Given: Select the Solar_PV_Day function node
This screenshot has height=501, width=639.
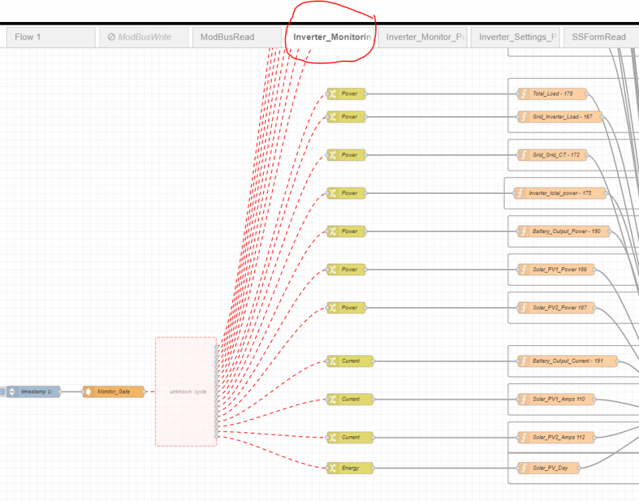Looking at the screenshot, I should (x=549, y=468).
